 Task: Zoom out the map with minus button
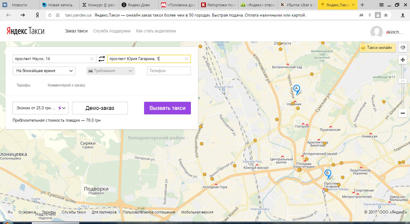pos(403,113)
